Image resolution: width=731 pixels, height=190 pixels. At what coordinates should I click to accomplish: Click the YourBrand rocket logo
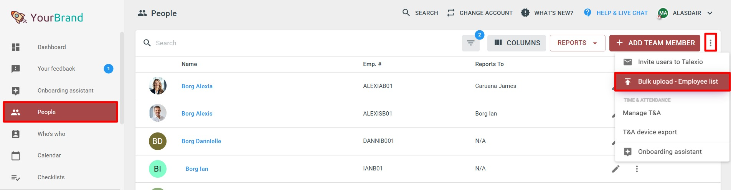pos(18,17)
